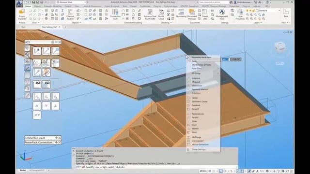Toggle Geometric Center snap in context menu
The height and width of the screenshot is (174, 310).
(x=200, y=101)
